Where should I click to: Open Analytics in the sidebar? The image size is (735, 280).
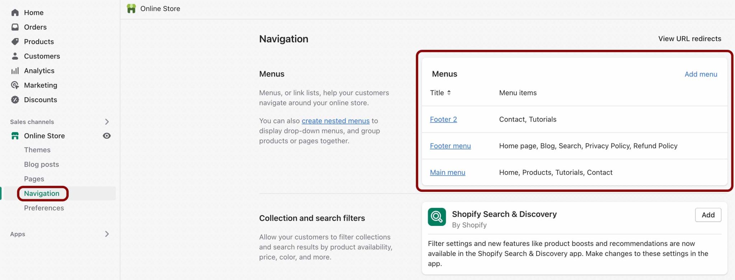[39, 71]
